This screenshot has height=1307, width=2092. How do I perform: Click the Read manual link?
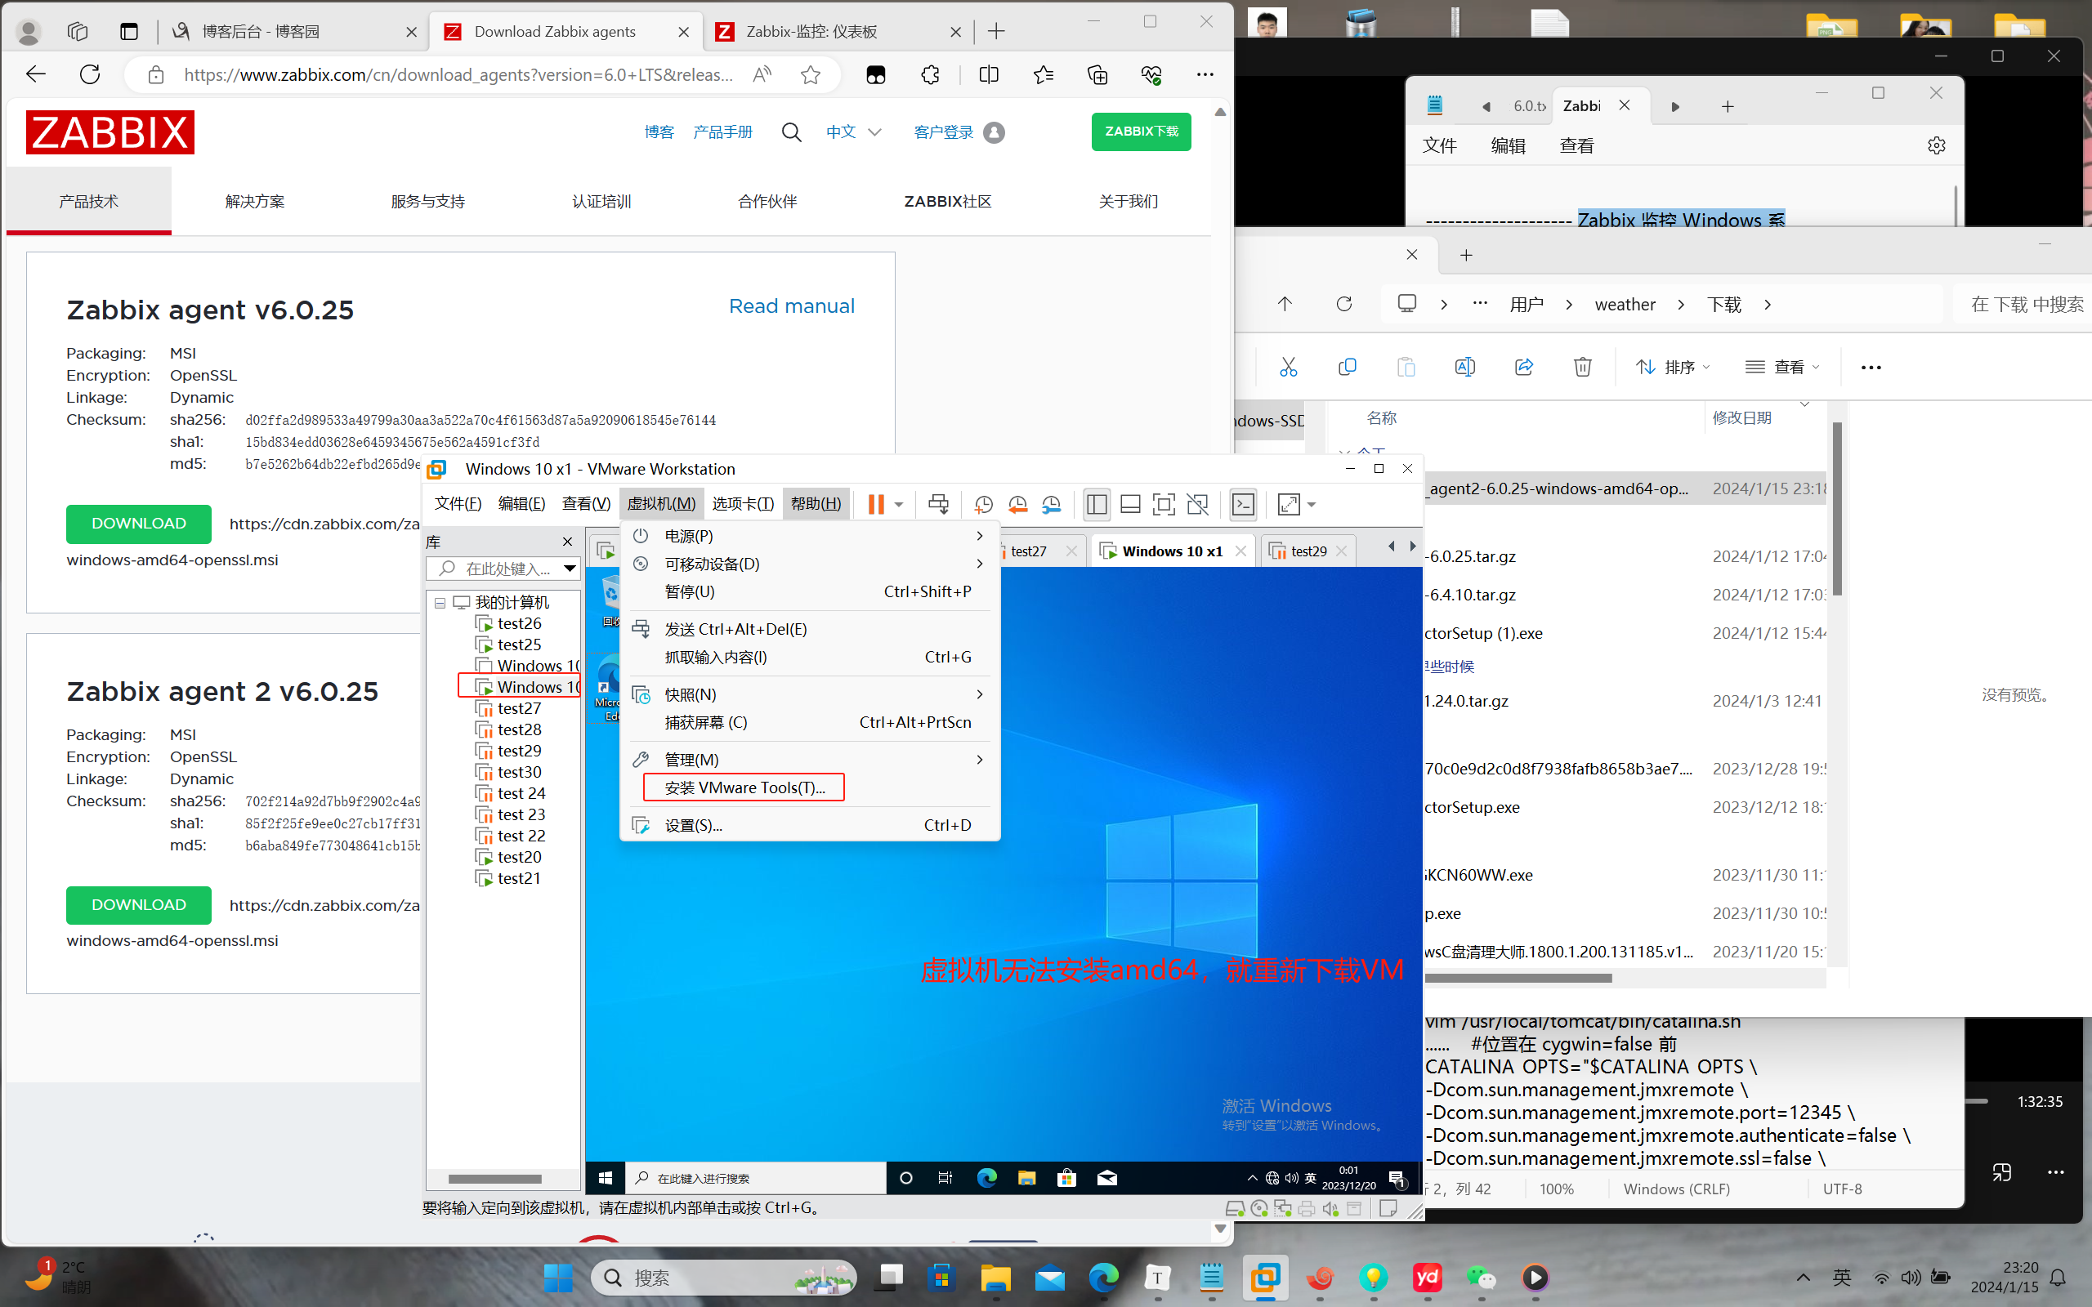pyautogui.click(x=791, y=306)
